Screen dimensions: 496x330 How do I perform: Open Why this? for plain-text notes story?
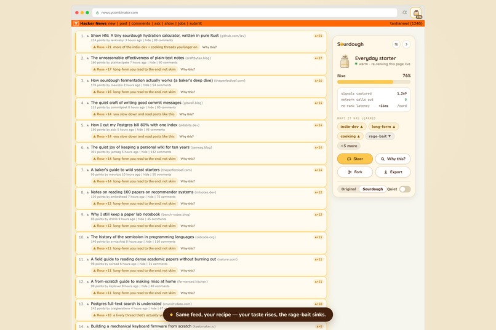tap(188, 69)
